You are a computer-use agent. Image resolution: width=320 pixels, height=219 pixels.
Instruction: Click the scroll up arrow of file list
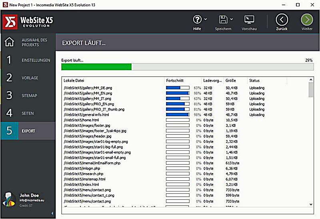(x=311, y=80)
